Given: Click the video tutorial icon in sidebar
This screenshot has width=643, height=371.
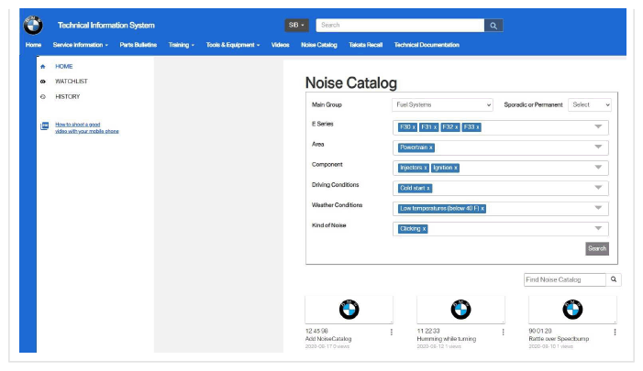Looking at the screenshot, I should (x=44, y=126).
